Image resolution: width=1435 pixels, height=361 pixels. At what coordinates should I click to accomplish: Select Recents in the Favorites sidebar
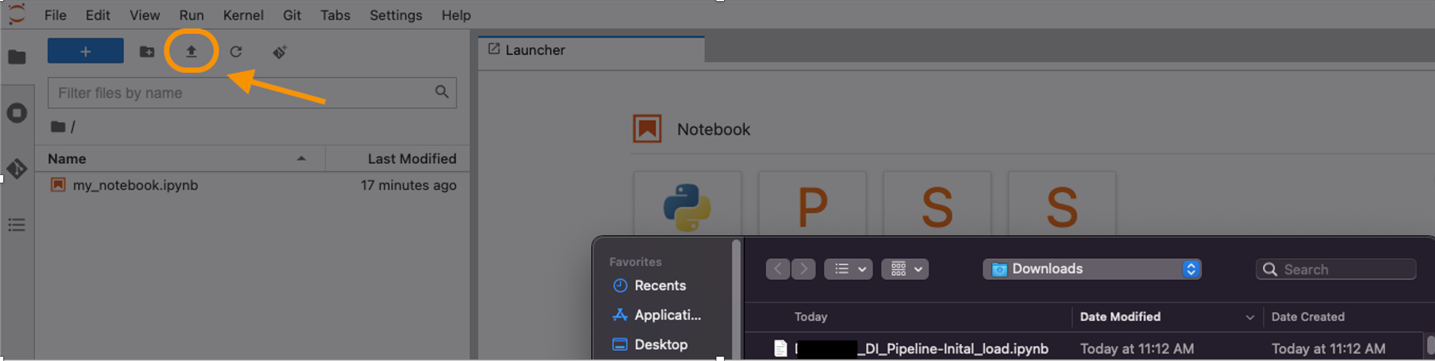pyautogui.click(x=660, y=286)
